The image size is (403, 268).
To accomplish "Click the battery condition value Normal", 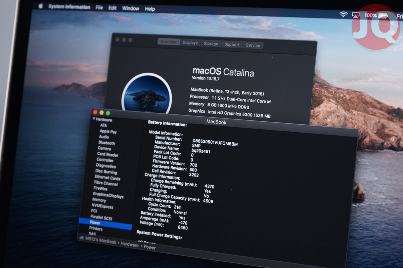I will click(180, 212).
